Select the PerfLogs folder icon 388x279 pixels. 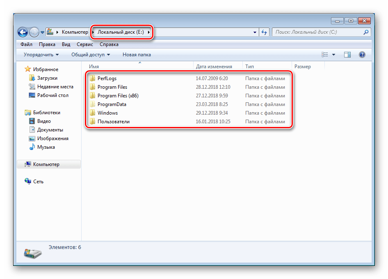tap(92, 78)
